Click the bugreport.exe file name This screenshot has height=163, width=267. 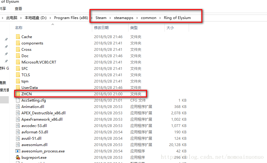point(34,158)
